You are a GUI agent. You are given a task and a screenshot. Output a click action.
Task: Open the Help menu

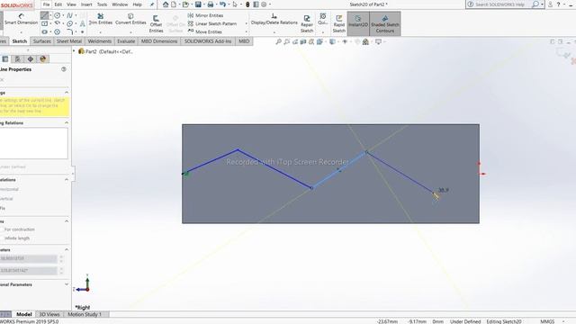tap(137, 4)
